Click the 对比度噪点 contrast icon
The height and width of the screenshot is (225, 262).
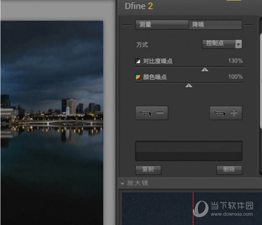(138, 61)
